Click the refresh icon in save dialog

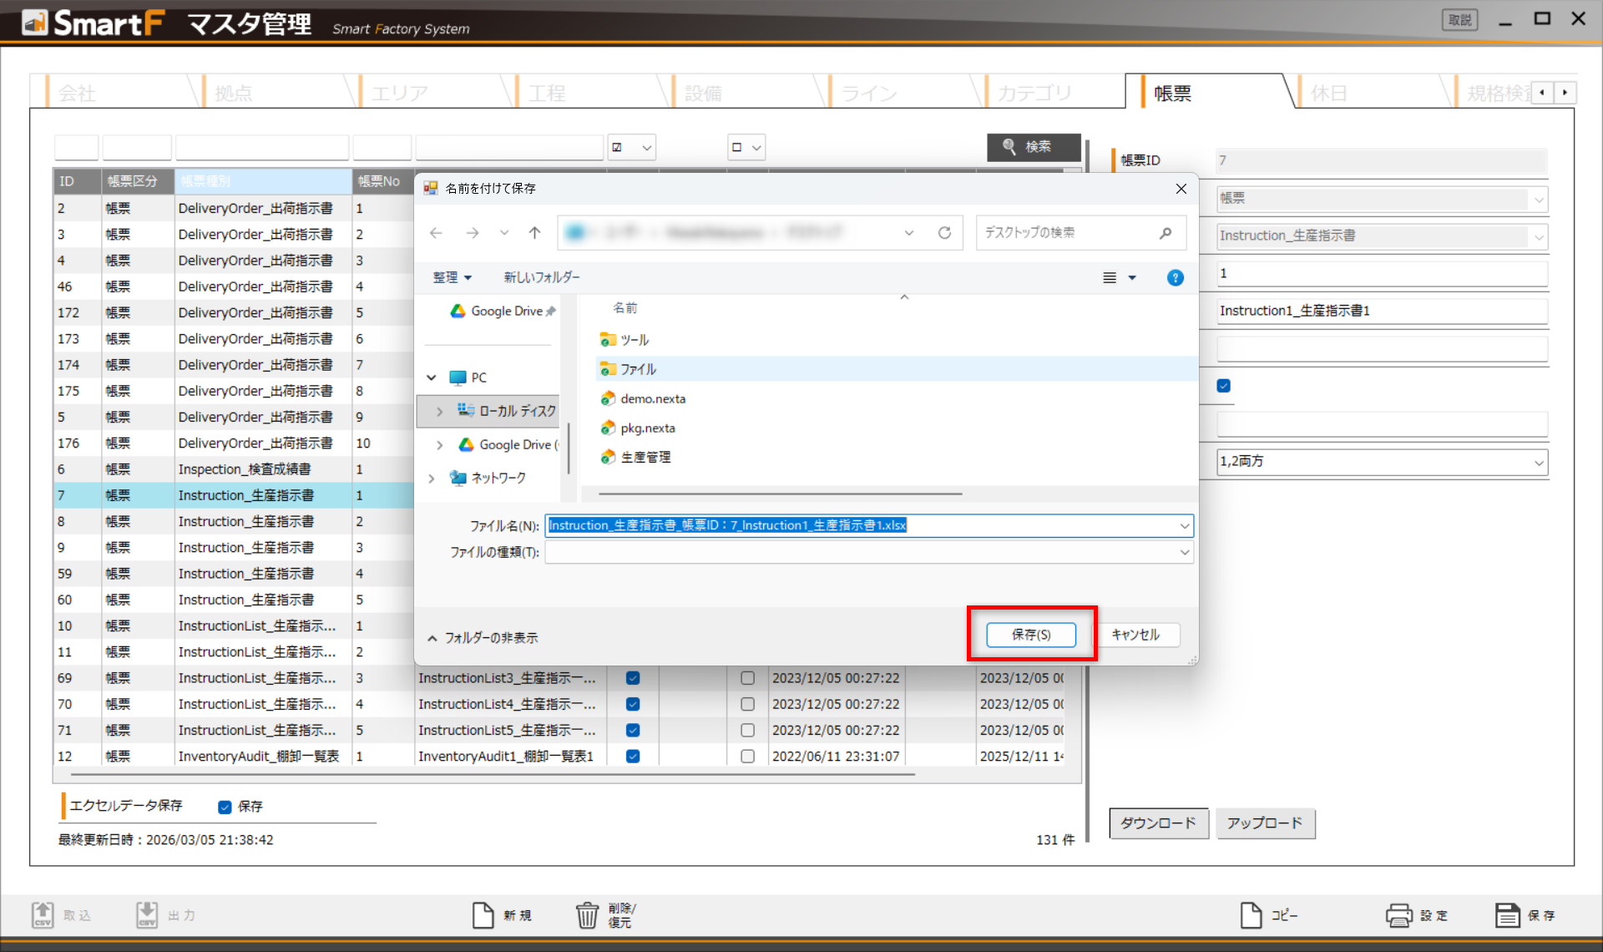pos(944,233)
